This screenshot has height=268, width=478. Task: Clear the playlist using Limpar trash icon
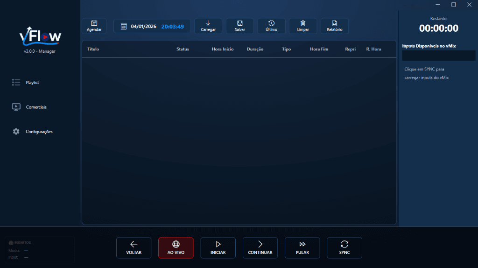coord(303,26)
